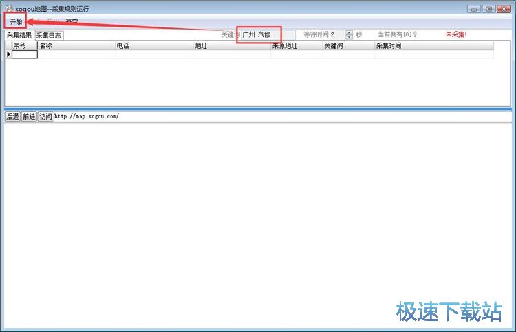Click the 当前共有[0]个 count label
This screenshot has height=332, width=516.
pos(398,34)
